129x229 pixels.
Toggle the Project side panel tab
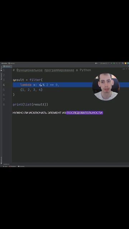pyautogui.click(x=1, y=69)
